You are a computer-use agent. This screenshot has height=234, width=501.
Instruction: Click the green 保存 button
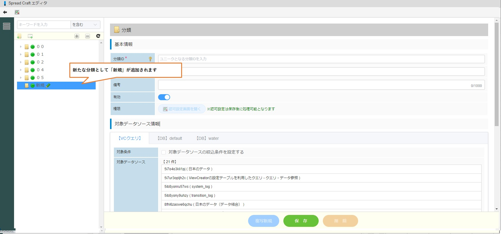tap(301, 221)
